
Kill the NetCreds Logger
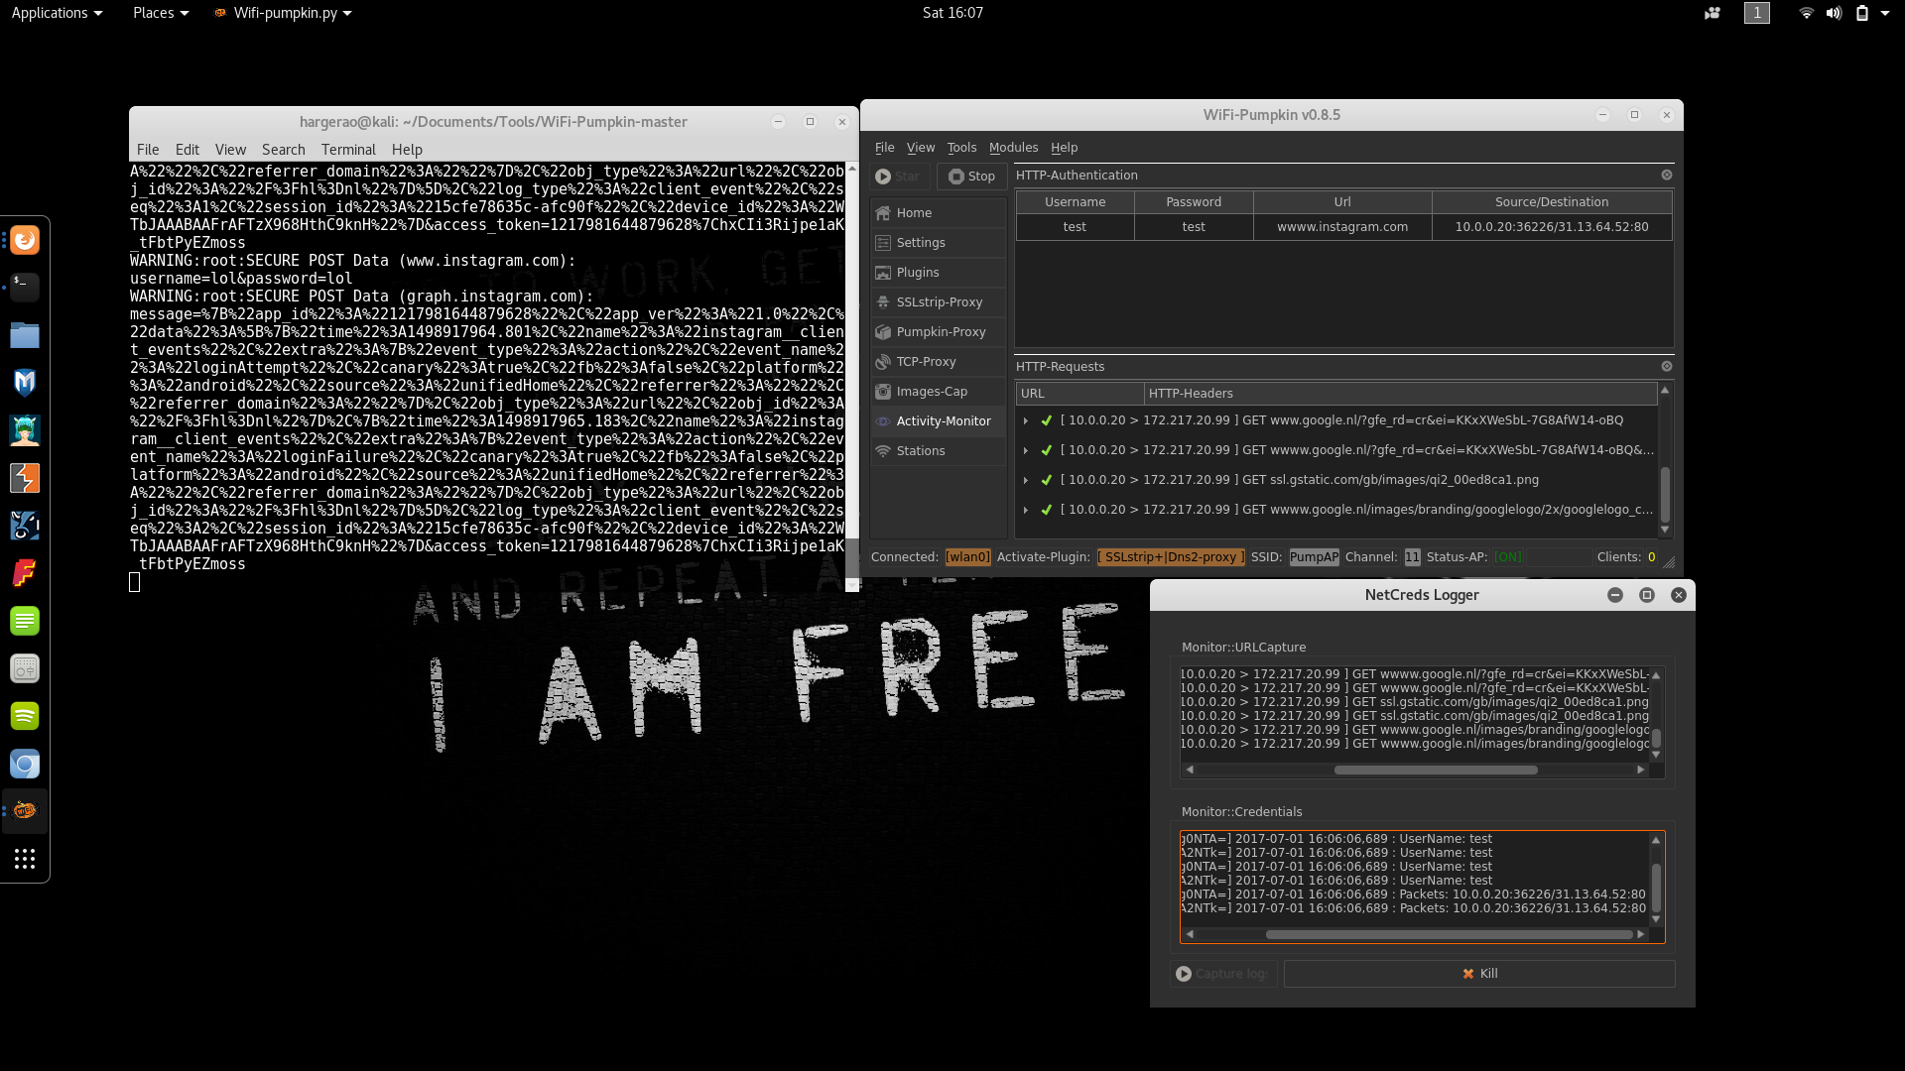[1479, 974]
